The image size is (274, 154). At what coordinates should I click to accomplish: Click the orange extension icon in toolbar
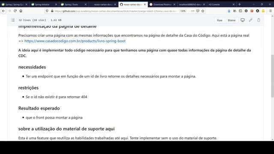pos(252,11)
